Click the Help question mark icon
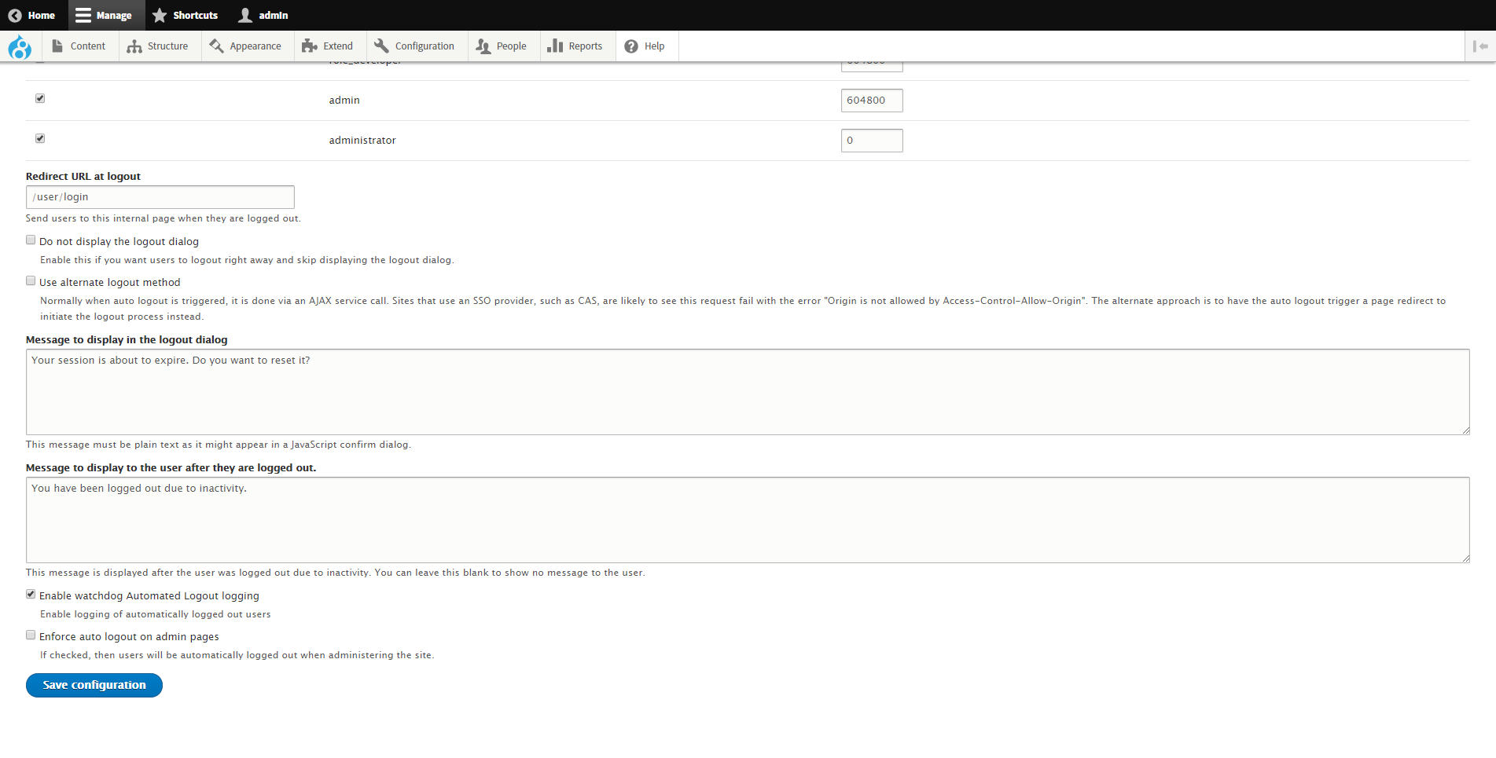The image size is (1496, 758). tap(630, 46)
